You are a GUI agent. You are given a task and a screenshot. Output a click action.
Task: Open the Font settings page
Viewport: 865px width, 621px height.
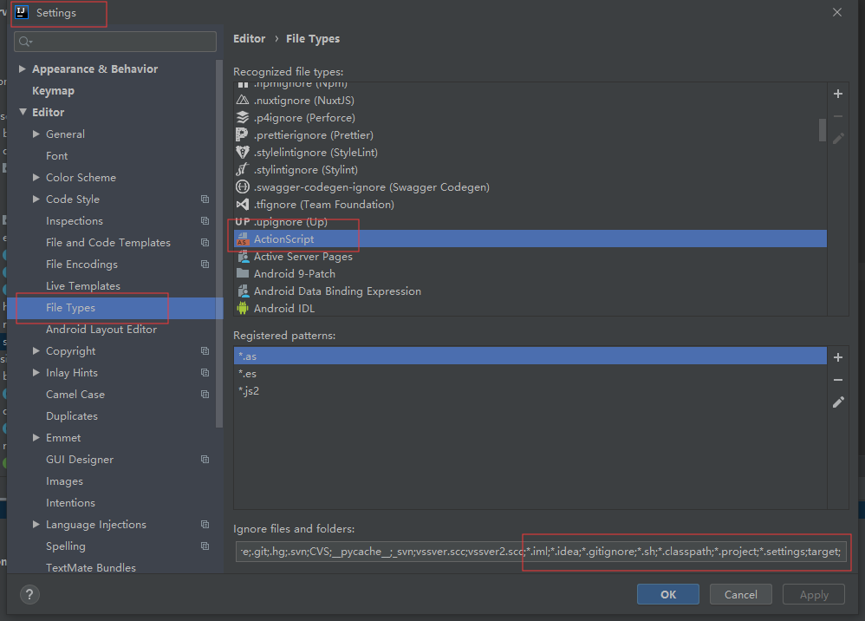pos(57,155)
